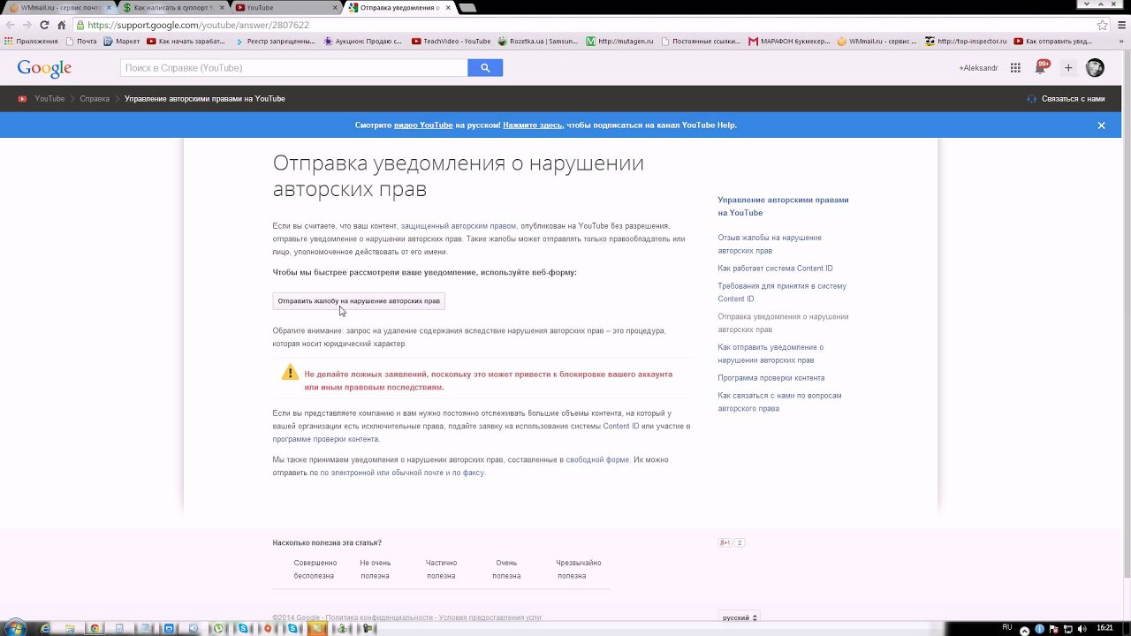Image resolution: width=1131 pixels, height=636 pixels.
Task: Click the taskbar clock 16:21
Action: [1104, 628]
